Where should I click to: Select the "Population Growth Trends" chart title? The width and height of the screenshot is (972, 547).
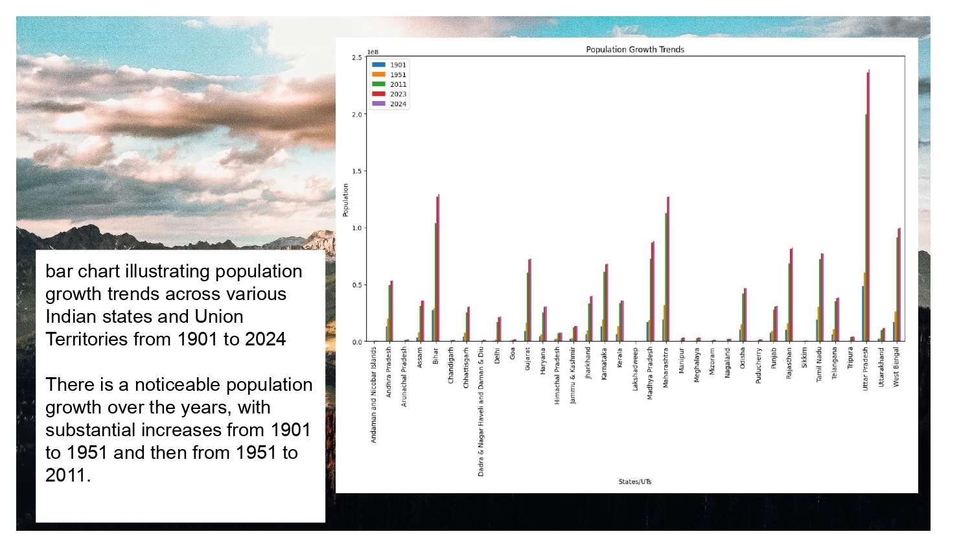coord(634,49)
